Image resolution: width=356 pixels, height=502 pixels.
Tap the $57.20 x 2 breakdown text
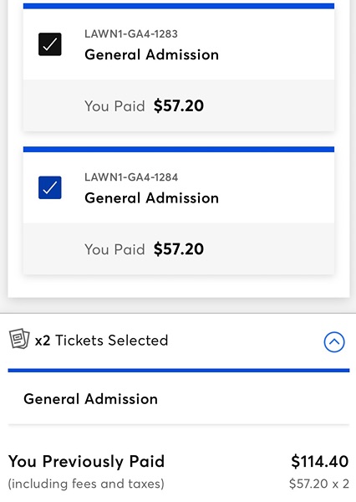click(319, 484)
